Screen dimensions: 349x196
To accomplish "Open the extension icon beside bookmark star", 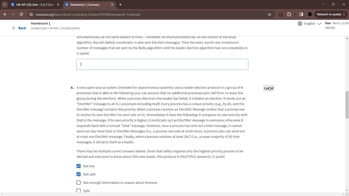I will click(x=281, y=14).
